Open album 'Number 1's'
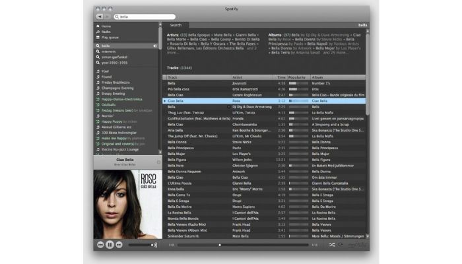 click(x=321, y=83)
